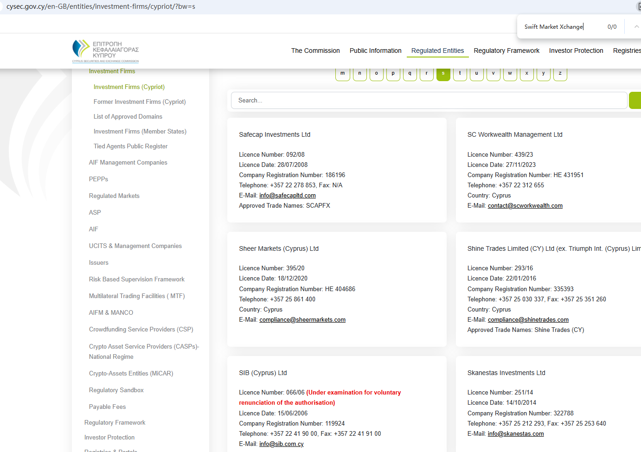
Task: Click info@safecapltd.com email link
Action: click(288, 196)
